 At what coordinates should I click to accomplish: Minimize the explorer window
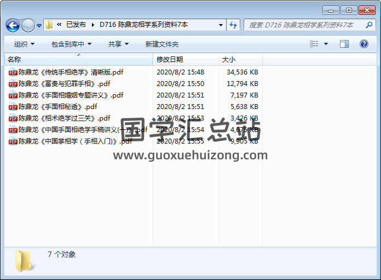(331, 10)
